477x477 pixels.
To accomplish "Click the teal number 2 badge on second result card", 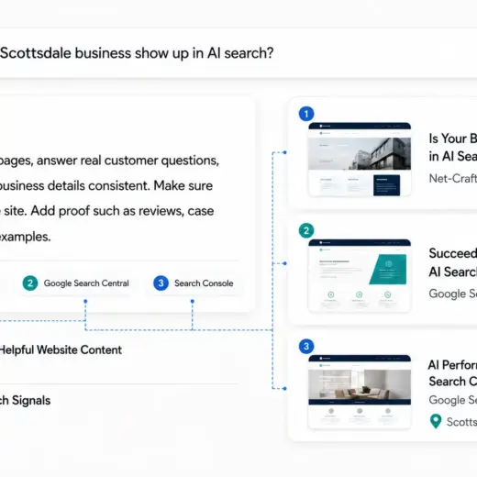I will click(x=306, y=230).
